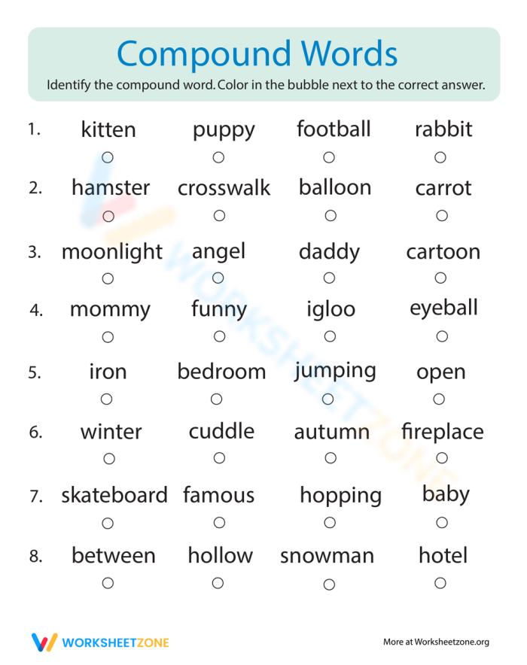Image resolution: width=527 pixels, height=665 pixels.
Task: Select the bubble under igloo
Action: point(330,336)
